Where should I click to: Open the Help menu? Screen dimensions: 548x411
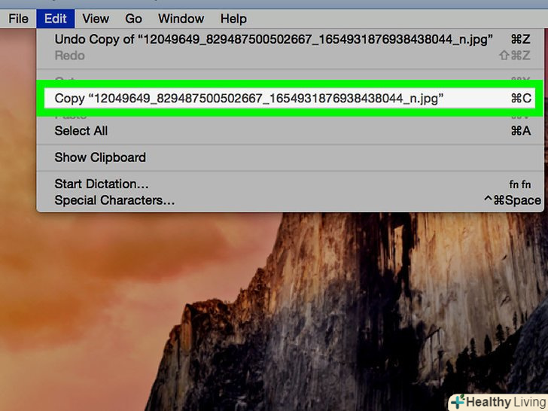click(233, 19)
